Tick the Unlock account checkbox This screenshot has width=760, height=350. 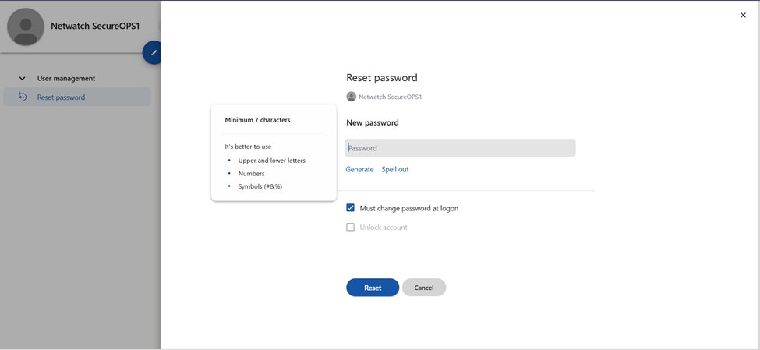(x=351, y=227)
